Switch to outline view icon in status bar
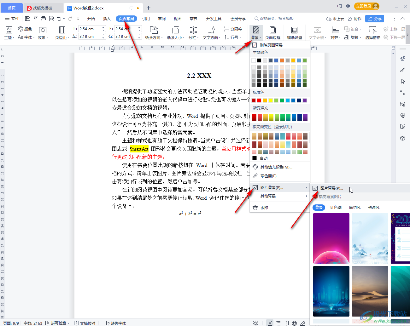 point(278,323)
